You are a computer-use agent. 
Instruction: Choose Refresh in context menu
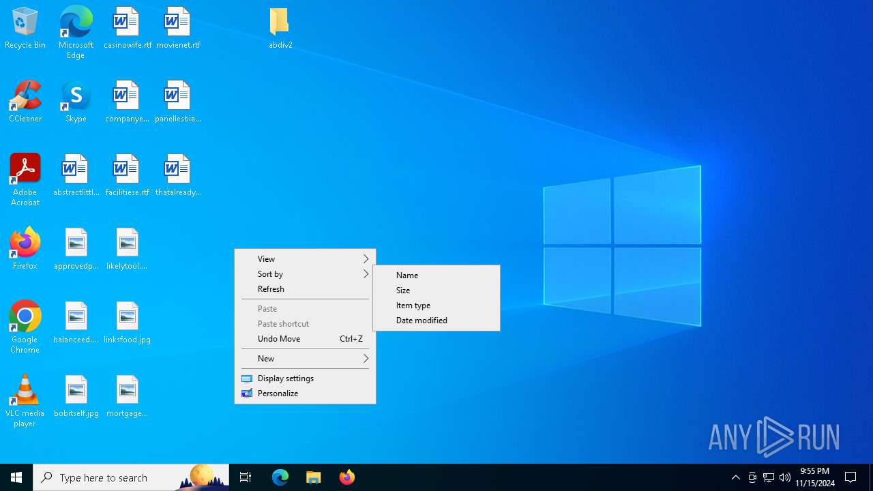point(305,289)
